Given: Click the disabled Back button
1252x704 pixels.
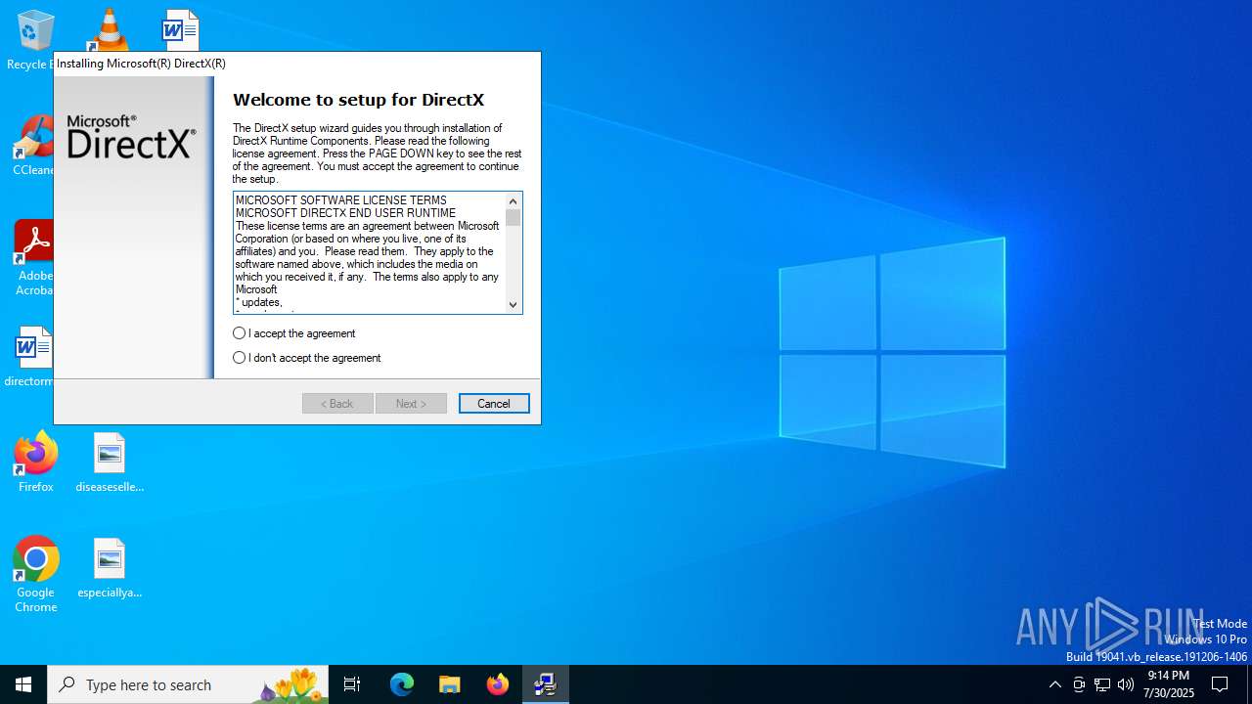Looking at the screenshot, I should pyautogui.click(x=337, y=404).
